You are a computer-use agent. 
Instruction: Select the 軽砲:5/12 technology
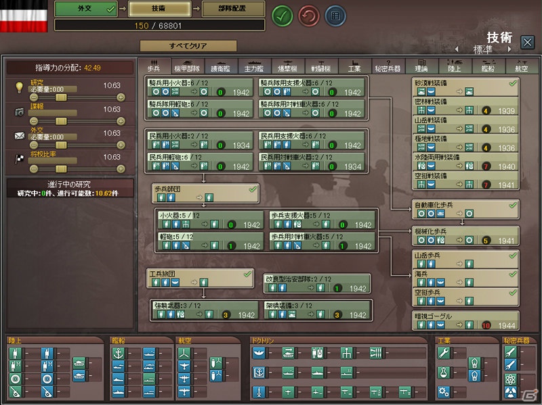coord(211,241)
